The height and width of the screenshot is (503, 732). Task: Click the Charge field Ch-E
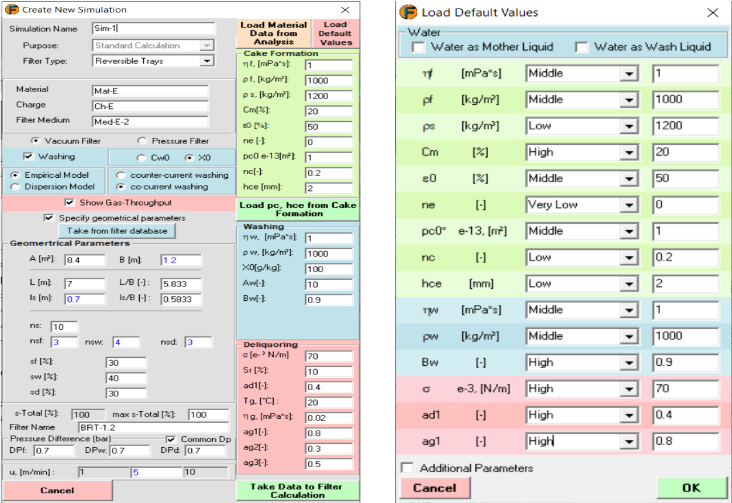pyautogui.click(x=150, y=106)
